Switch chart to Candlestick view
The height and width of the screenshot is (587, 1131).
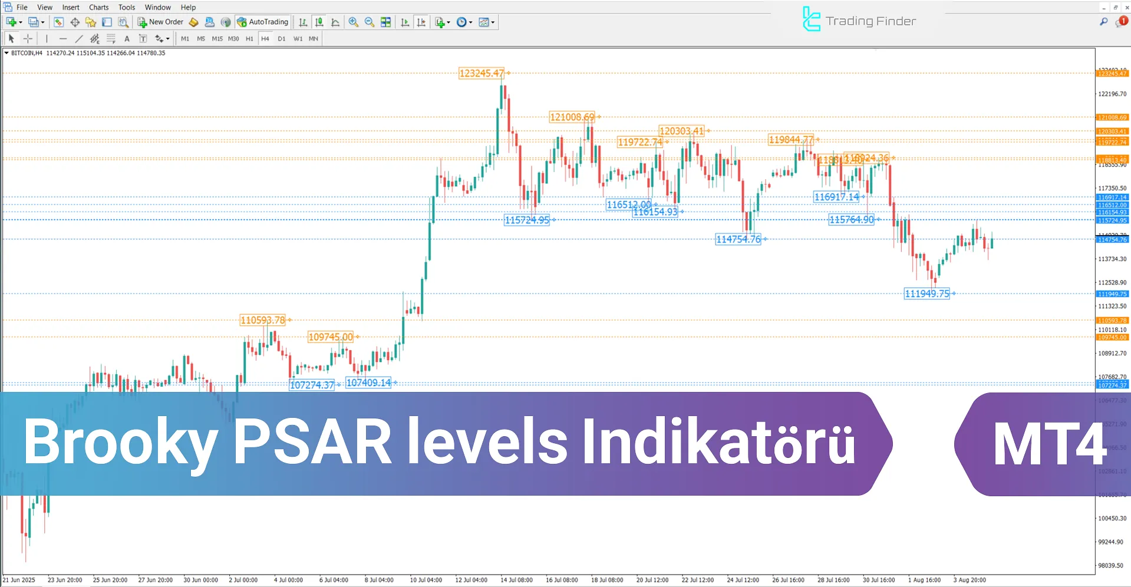318,22
